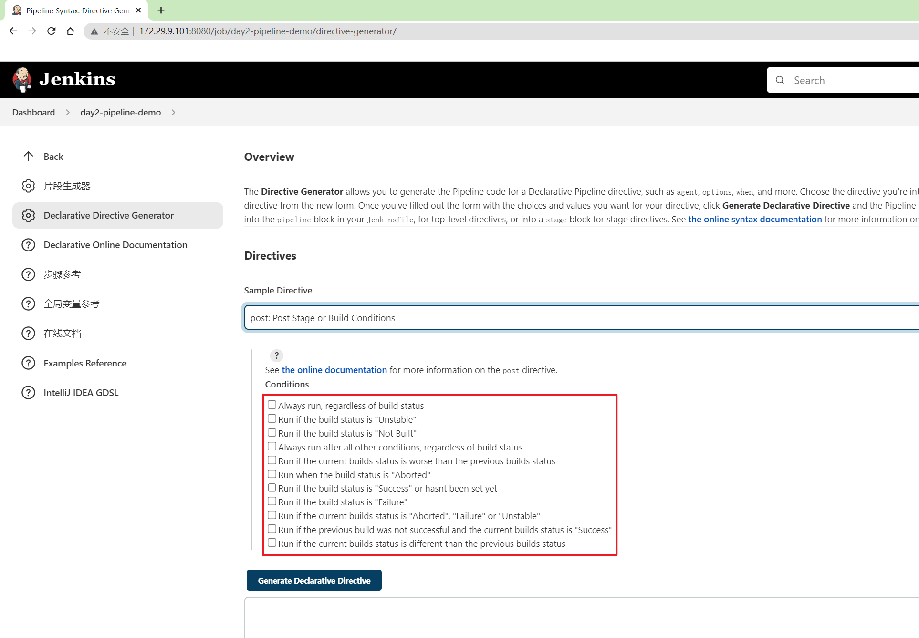This screenshot has height=638, width=919.
Task: Select Declarative Directive Generator sidebar item
Action: 118,215
